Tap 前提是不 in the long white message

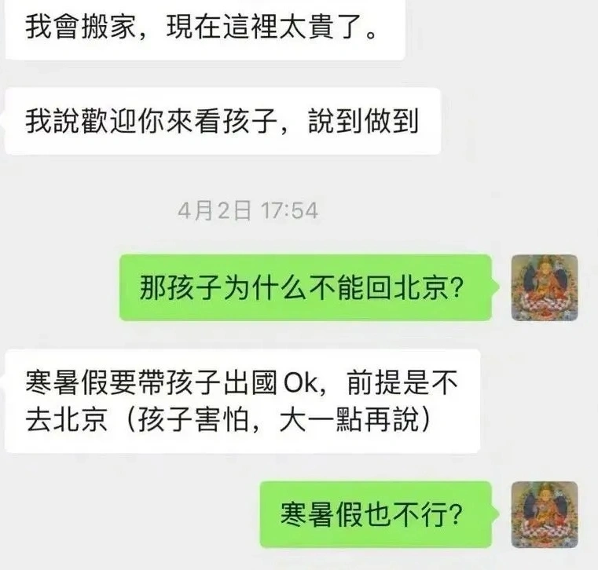pyautogui.click(x=402, y=382)
